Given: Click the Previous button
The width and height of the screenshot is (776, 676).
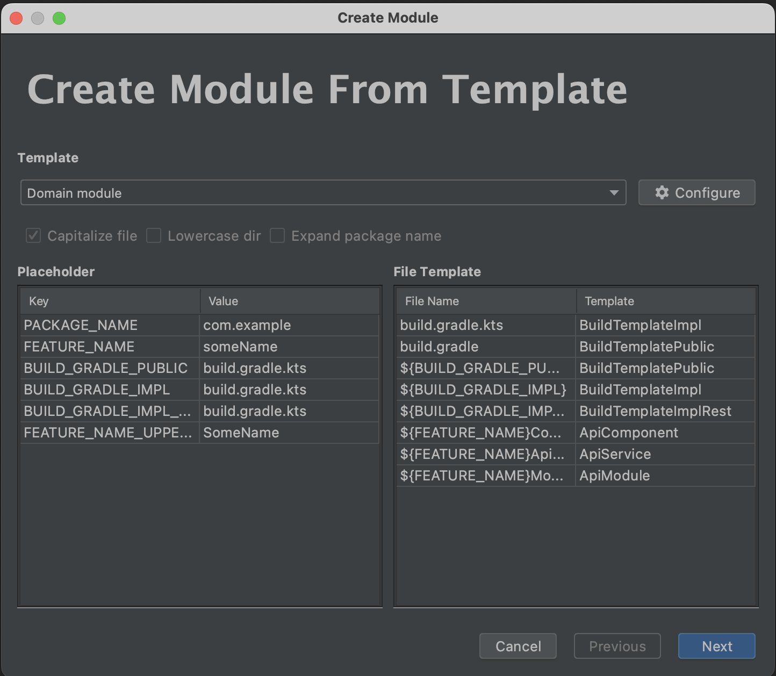Looking at the screenshot, I should point(617,646).
